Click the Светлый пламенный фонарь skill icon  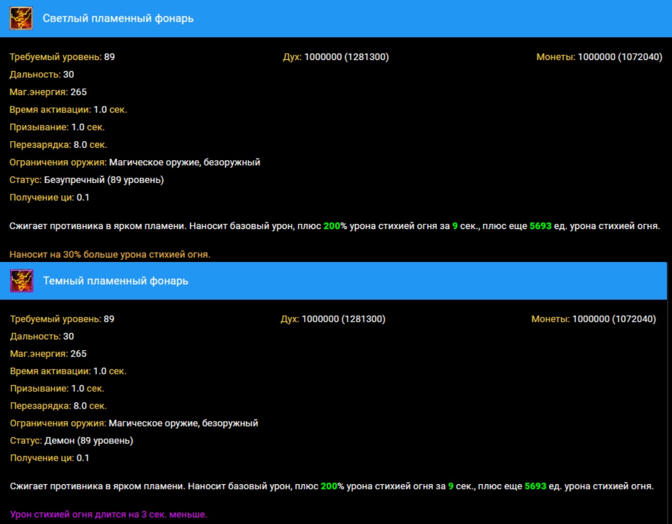click(21, 18)
